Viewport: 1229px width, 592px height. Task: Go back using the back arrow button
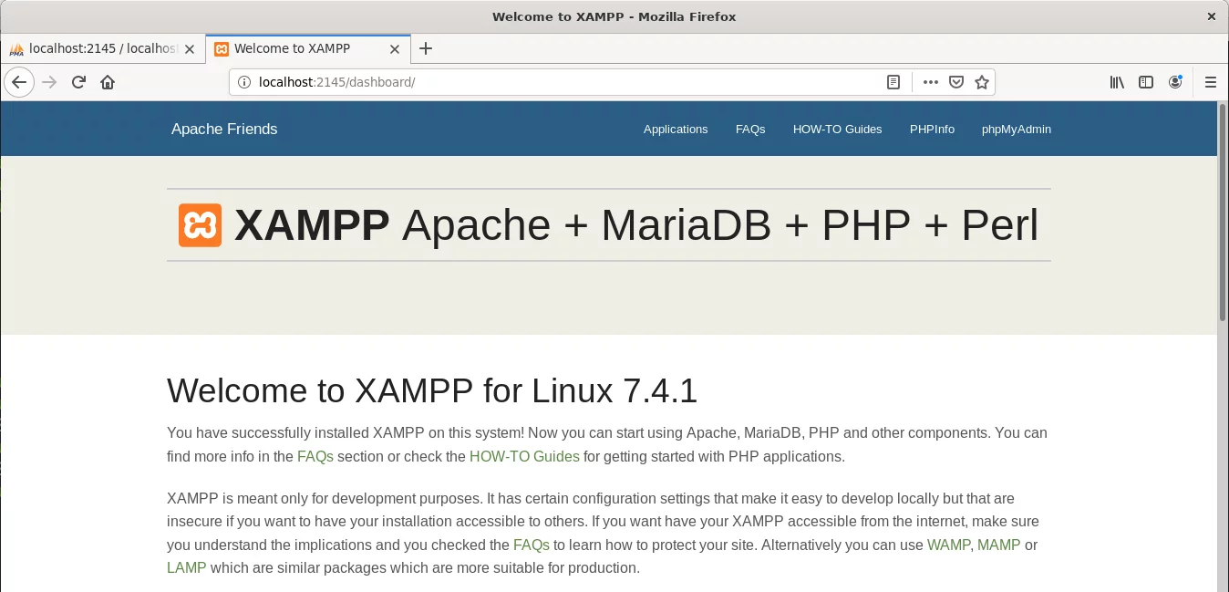[x=19, y=82]
